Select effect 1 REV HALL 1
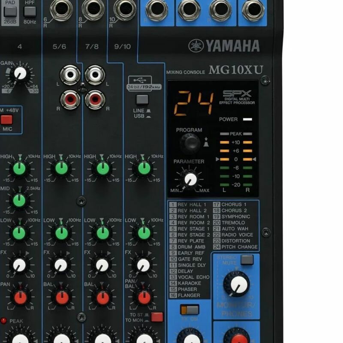343x343 pixels. tap(188, 205)
